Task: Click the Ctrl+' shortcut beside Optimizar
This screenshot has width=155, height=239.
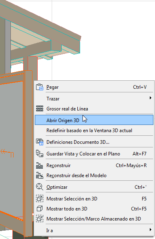Action: point(141,187)
